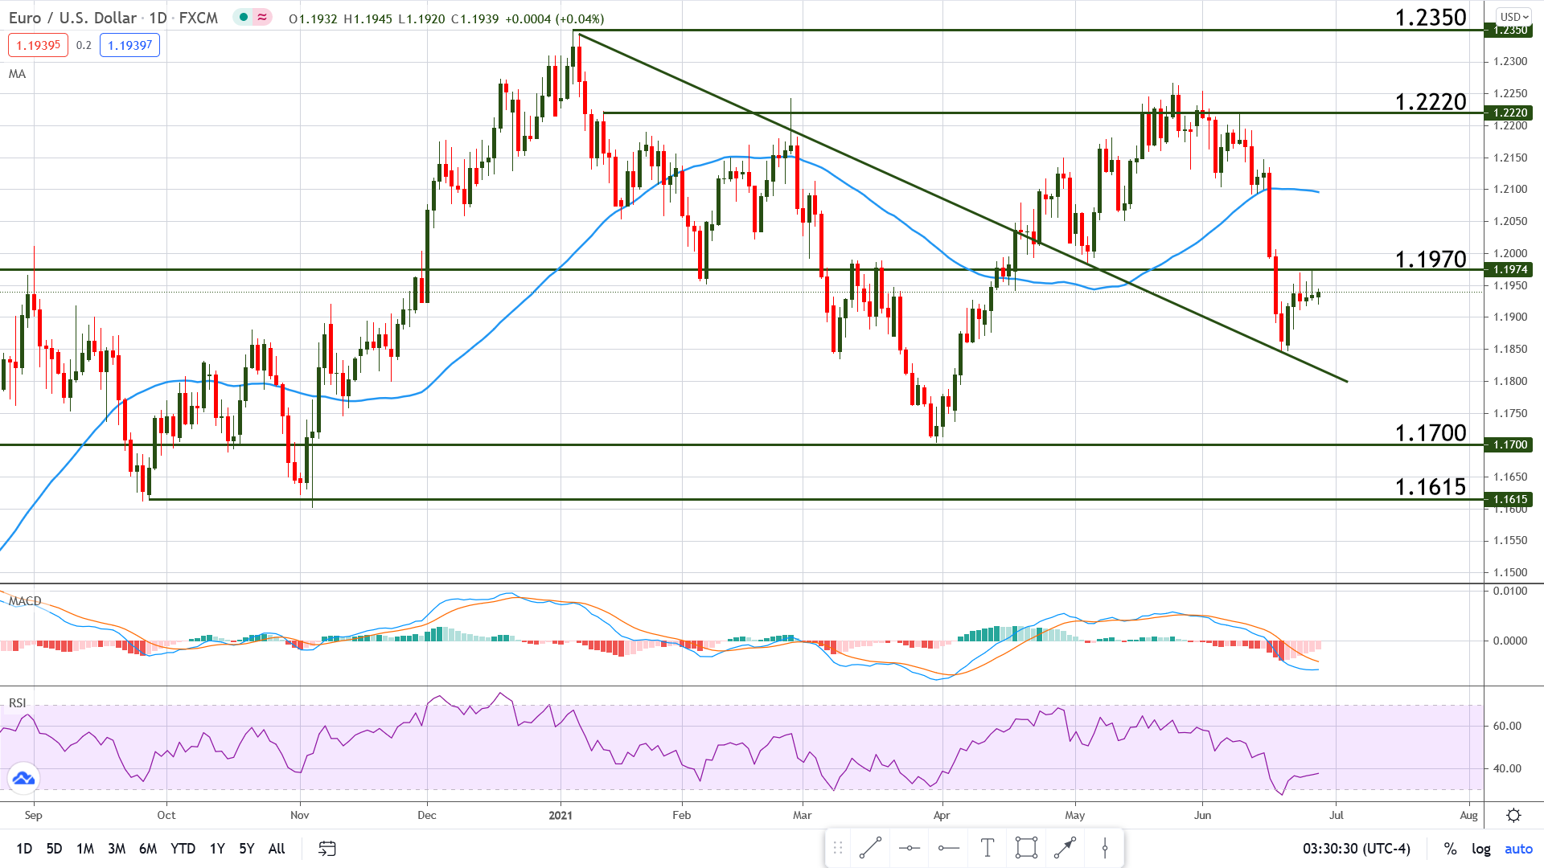
Task: Set range to 1M
Action: [x=85, y=849]
